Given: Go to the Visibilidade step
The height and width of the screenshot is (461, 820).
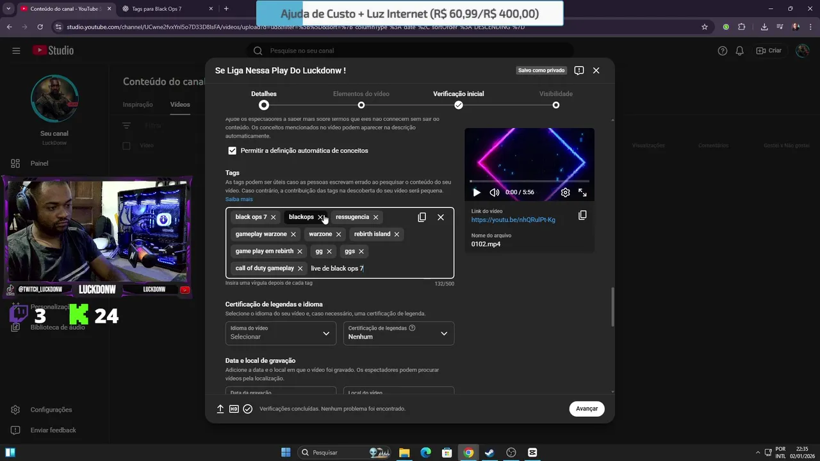Looking at the screenshot, I should click(x=556, y=100).
